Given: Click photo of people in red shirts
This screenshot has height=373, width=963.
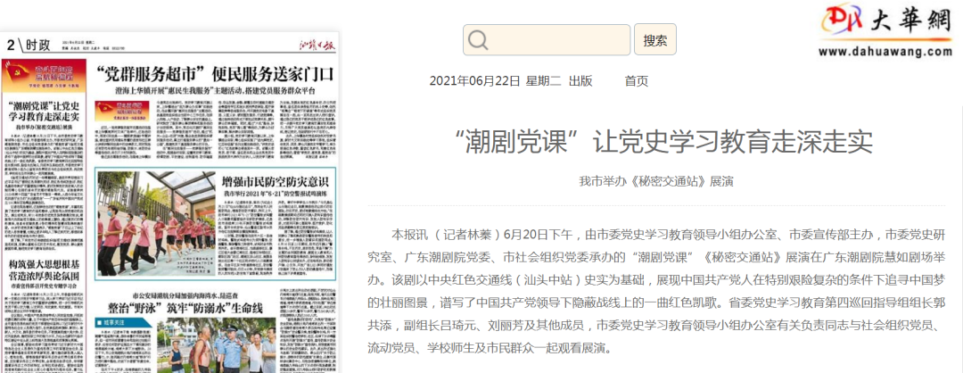Looking at the screenshot, I should click(x=156, y=222).
